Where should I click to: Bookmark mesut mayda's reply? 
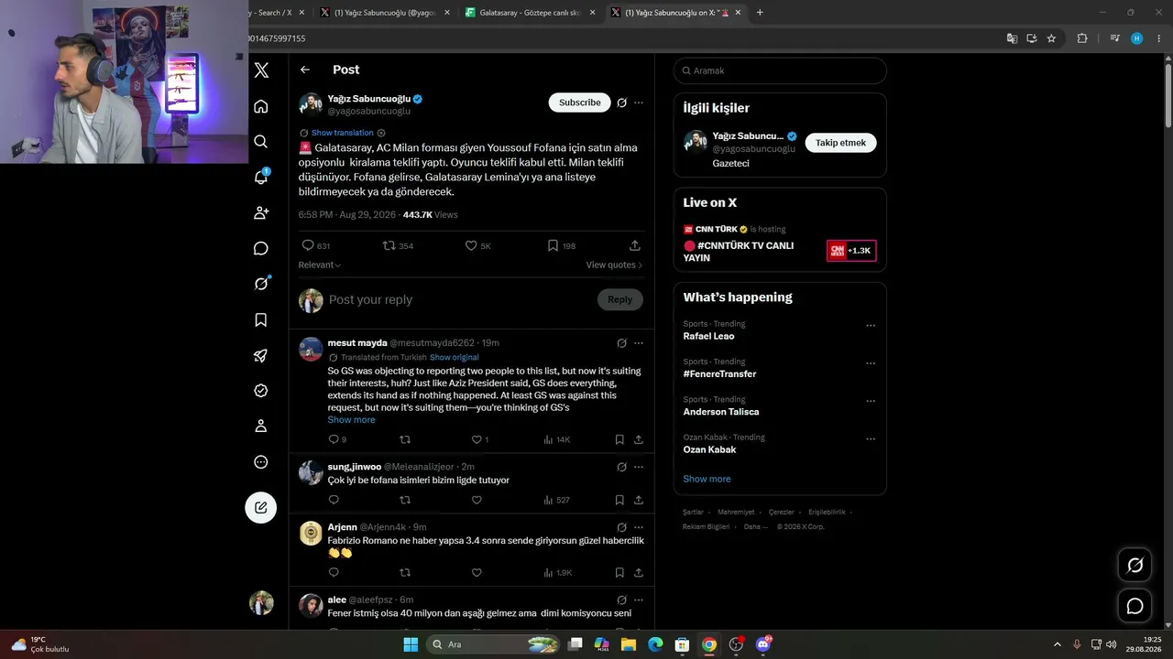(619, 439)
